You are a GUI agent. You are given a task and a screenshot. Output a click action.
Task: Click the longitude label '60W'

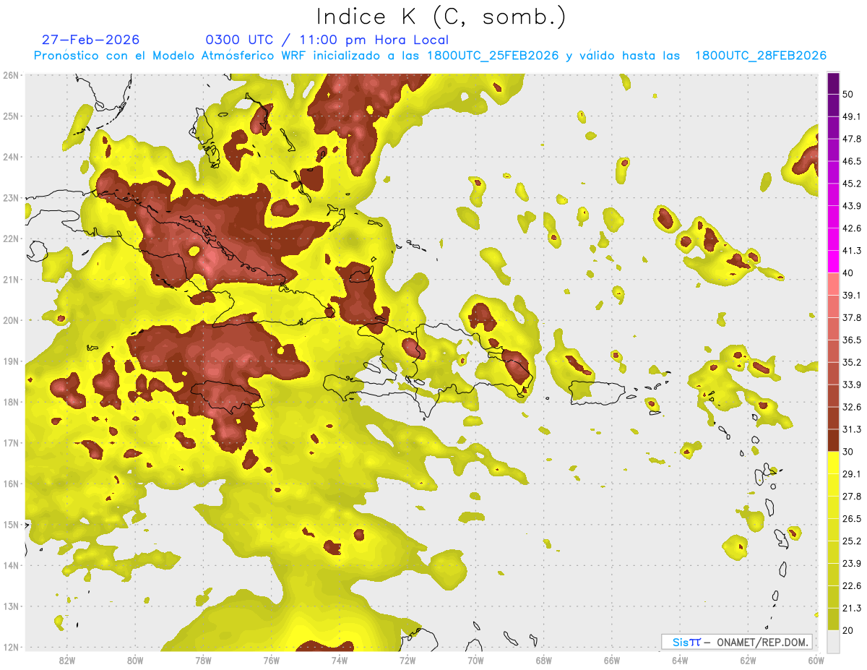click(816, 661)
